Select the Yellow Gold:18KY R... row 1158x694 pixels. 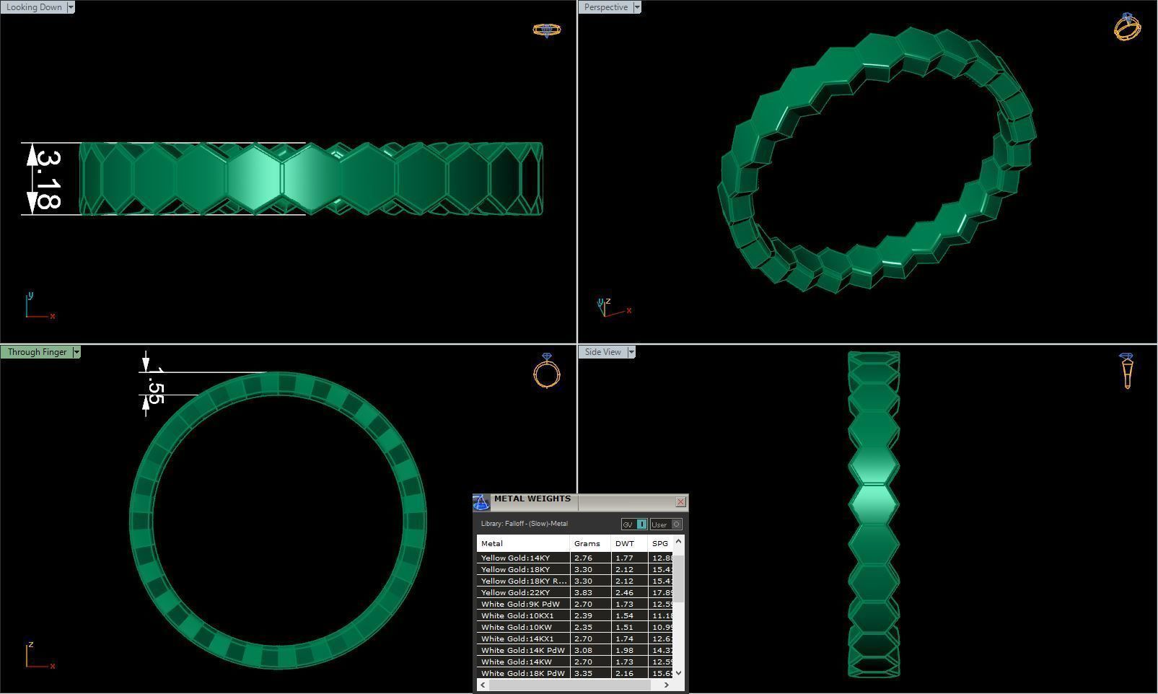pos(574,581)
